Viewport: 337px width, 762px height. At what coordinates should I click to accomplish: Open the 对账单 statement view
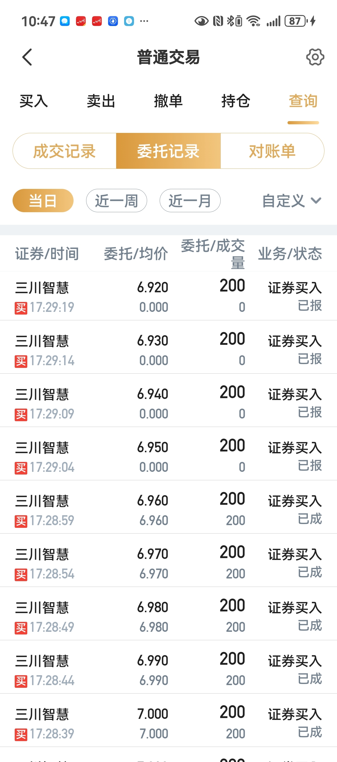click(x=272, y=151)
